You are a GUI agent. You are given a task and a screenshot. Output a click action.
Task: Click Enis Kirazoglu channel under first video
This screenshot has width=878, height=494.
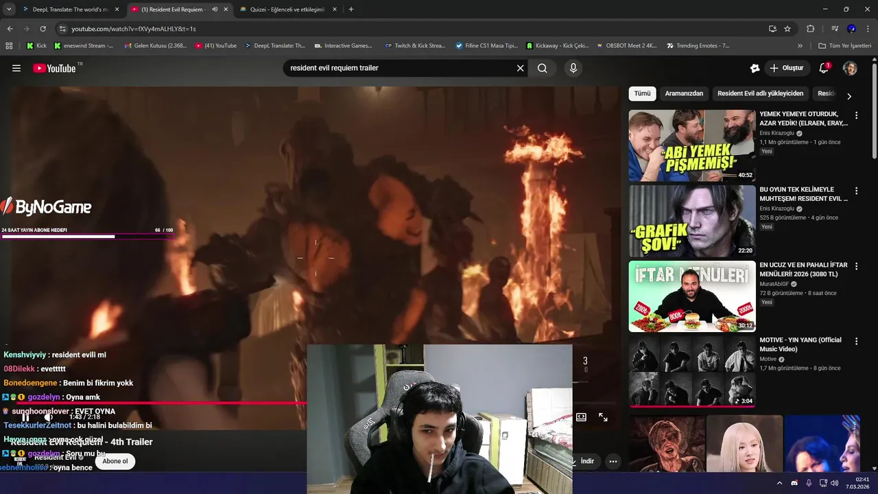pyautogui.click(x=776, y=133)
